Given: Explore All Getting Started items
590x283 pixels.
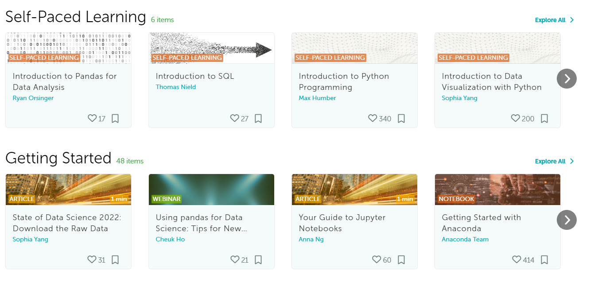Looking at the screenshot, I should click(x=555, y=161).
